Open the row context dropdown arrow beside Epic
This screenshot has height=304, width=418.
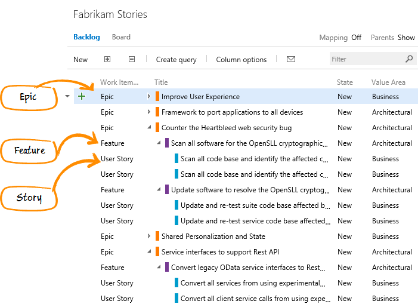(x=67, y=96)
